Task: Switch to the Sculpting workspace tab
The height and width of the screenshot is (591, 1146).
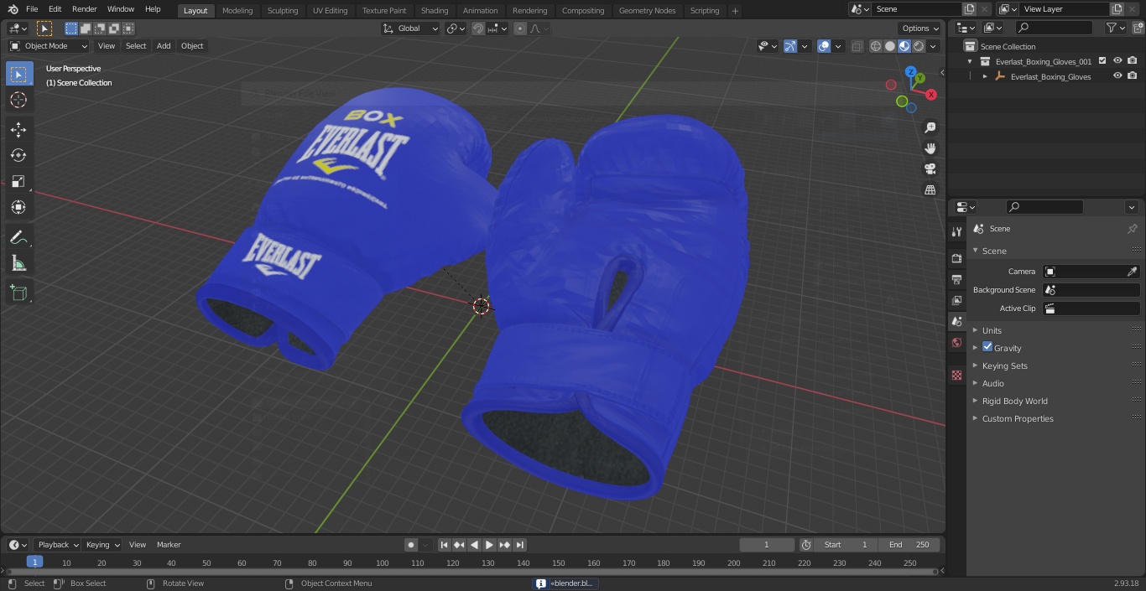Action: tap(283, 11)
